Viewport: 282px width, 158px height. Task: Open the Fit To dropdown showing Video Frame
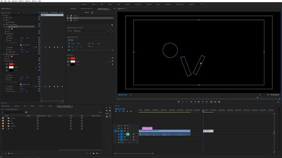(90, 31)
